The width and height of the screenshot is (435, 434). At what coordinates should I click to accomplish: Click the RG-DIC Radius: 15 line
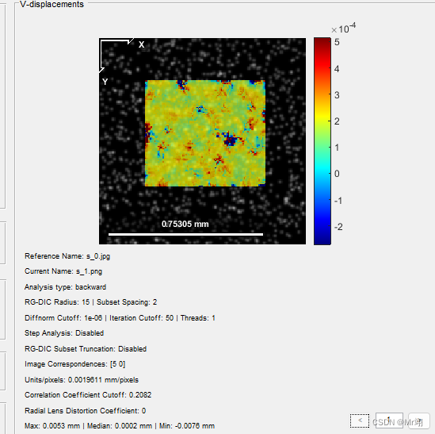[90, 302]
